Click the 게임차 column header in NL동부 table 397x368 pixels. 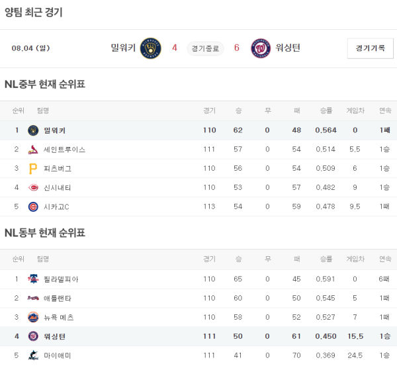point(355,259)
